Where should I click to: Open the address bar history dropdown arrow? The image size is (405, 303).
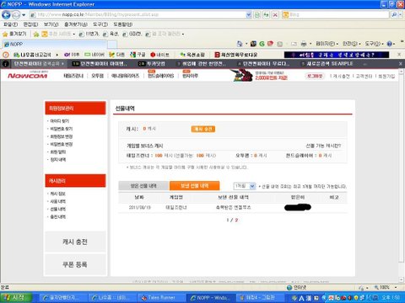tap(248, 14)
